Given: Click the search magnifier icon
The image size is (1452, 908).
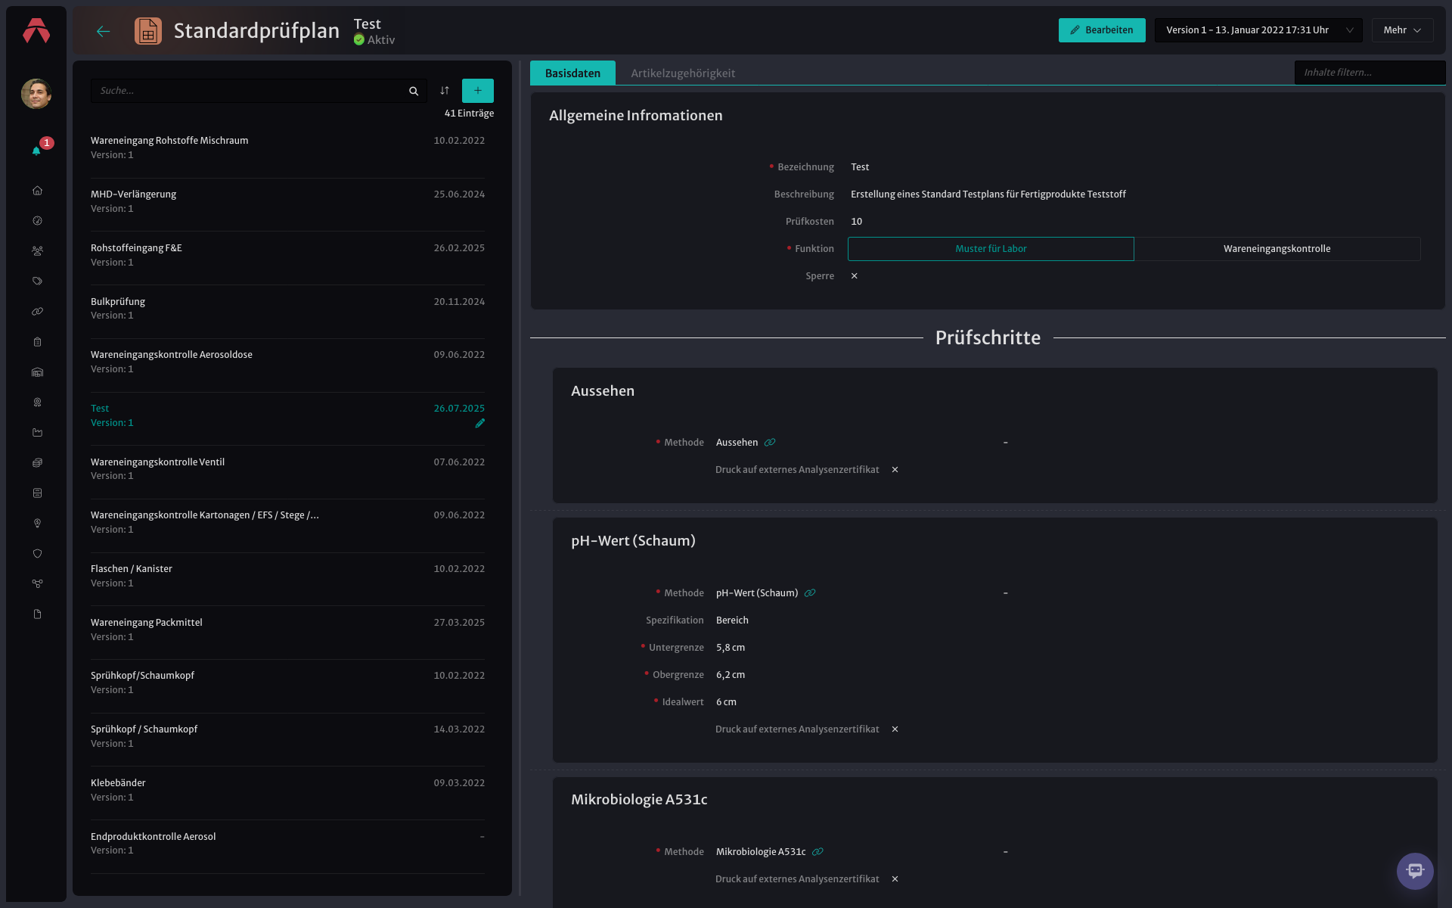Looking at the screenshot, I should [x=414, y=91].
